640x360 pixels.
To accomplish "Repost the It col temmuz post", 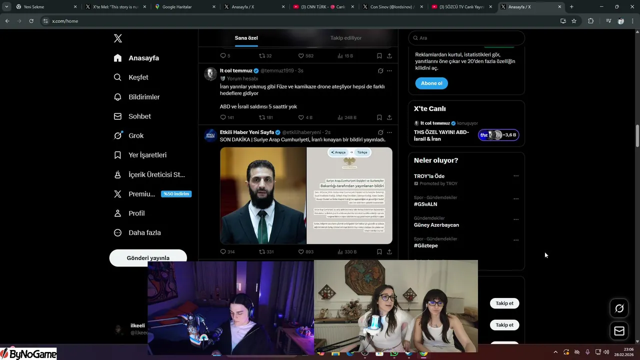I will click(266, 117).
